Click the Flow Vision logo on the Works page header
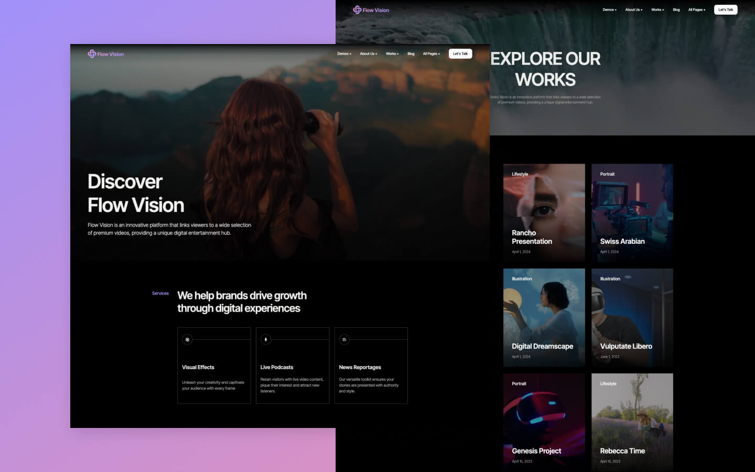The width and height of the screenshot is (755, 472). point(371,9)
